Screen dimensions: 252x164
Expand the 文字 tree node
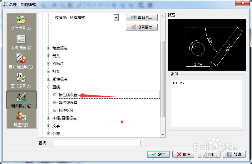tap(48, 126)
